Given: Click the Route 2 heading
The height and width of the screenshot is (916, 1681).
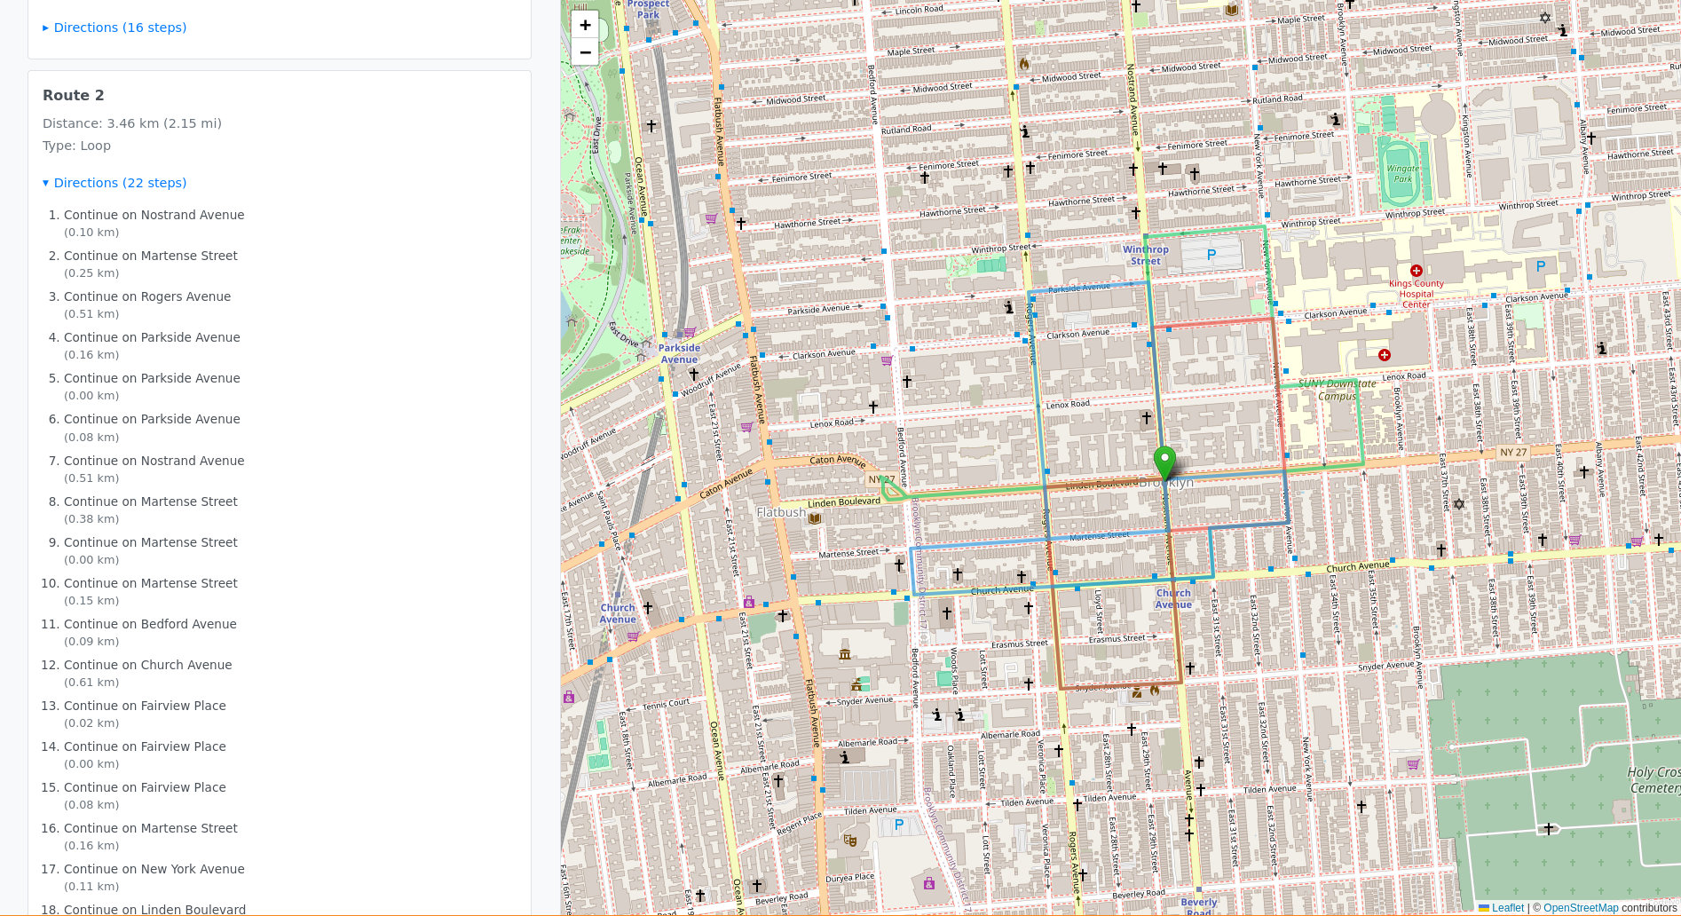Looking at the screenshot, I should pyautogui.click(x=74, y=95).
